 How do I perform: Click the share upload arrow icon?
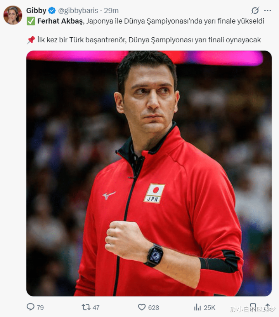click(268, 307)
